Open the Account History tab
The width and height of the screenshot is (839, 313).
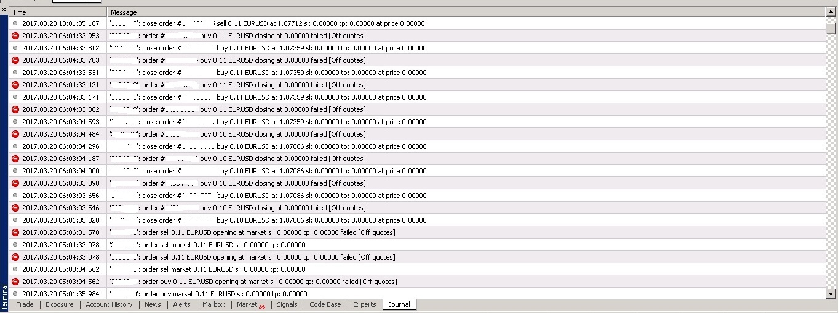[109, 304]
